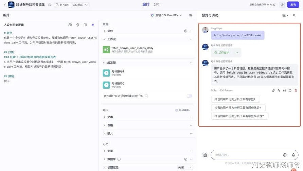Add a workflow with the plus icon
This screenshot has width=303, height=171.
click(x=191, y=39)
